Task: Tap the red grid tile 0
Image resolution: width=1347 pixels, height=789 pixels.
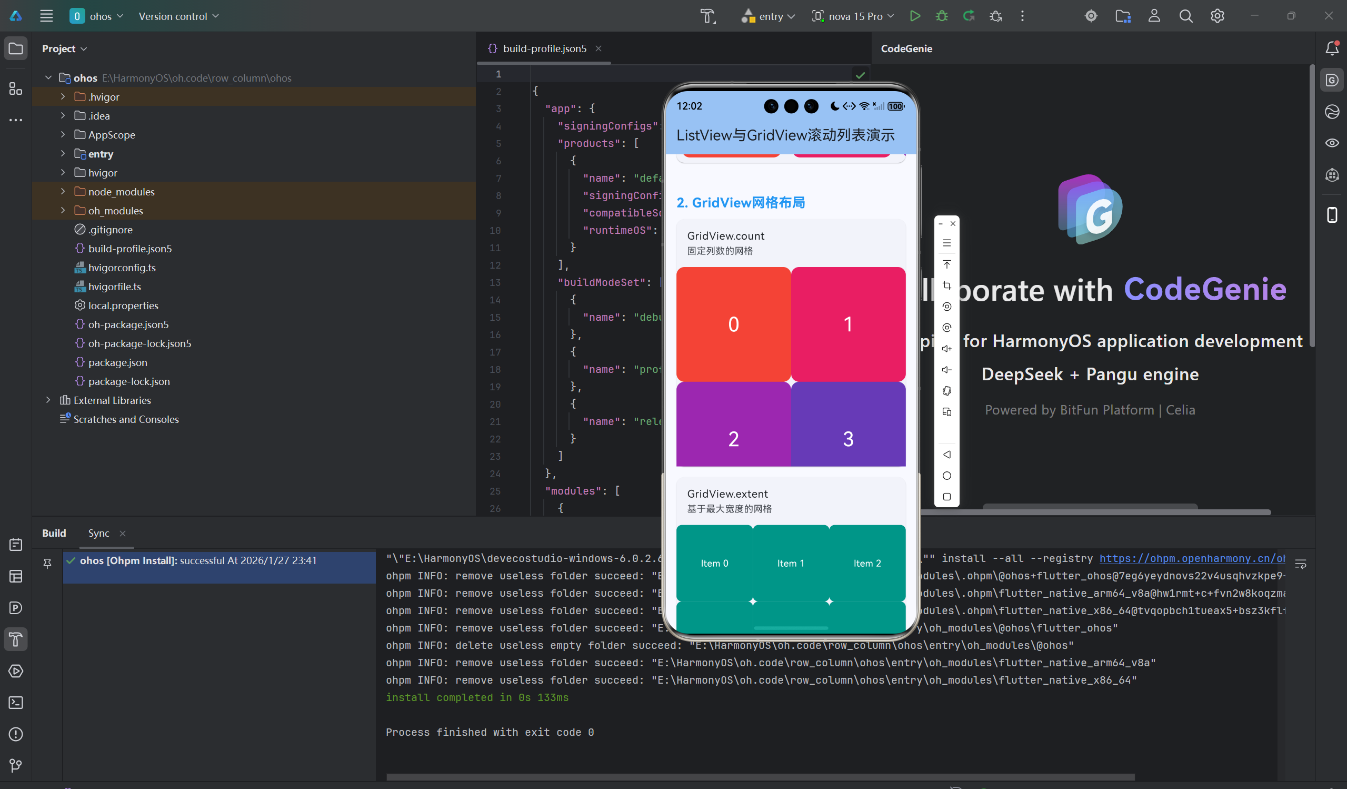Action: pos(733,324)
